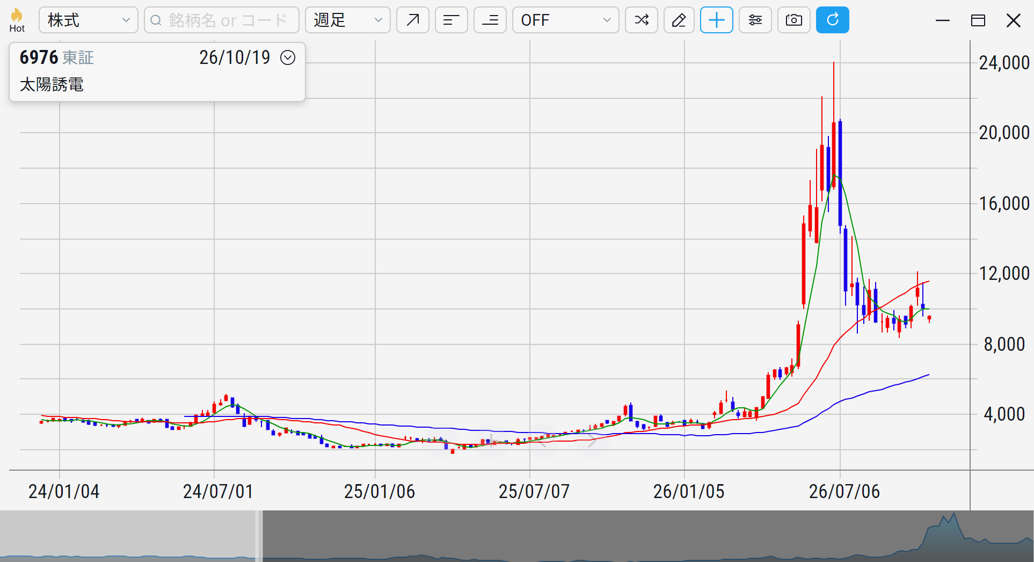Click the diagonal arrow toolbar icon
The image size is (1034, 562).
coord(413,20)
